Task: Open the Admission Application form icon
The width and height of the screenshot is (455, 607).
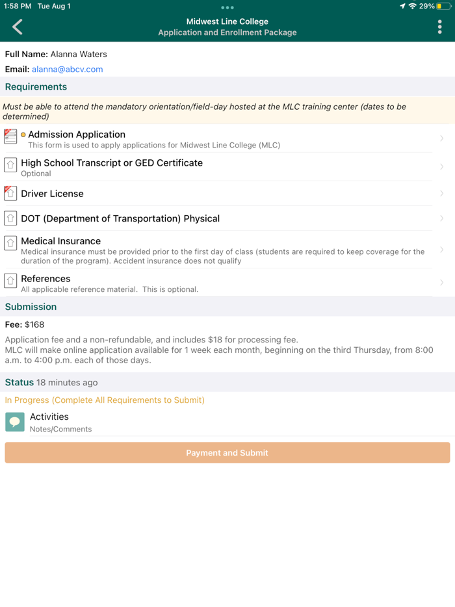Action: (x=10, y=138)
